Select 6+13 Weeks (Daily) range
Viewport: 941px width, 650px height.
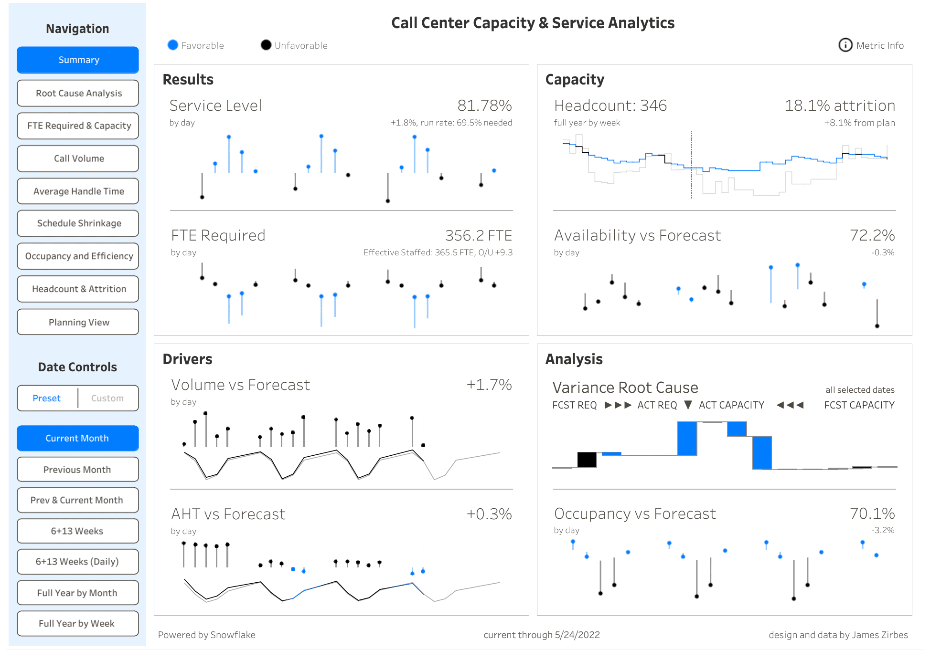tap(77, 562)
